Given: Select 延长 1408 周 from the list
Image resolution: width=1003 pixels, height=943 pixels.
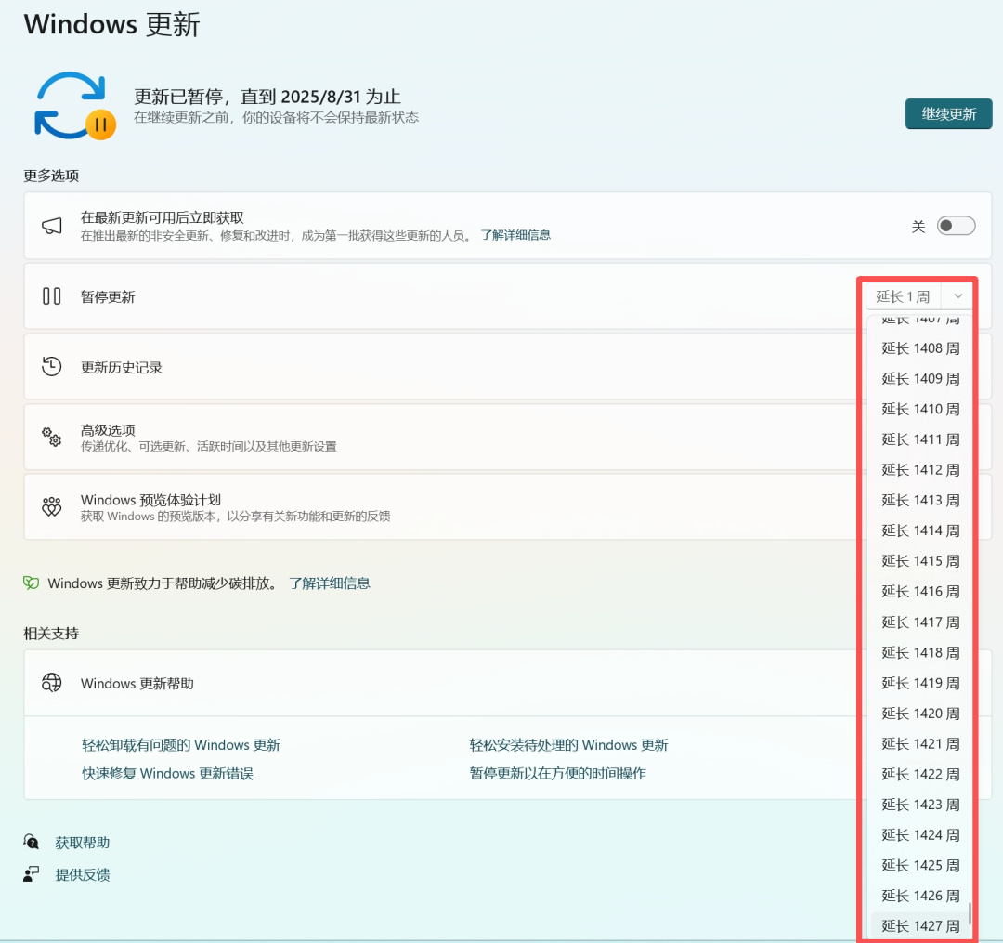Looking at the screenshot, I should click(920, 348).
